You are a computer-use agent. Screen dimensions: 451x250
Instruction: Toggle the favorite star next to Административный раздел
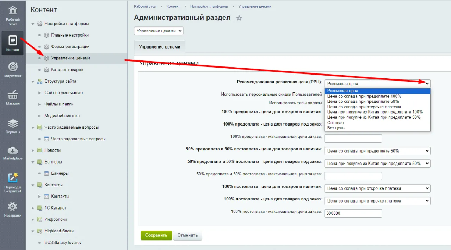239,18
